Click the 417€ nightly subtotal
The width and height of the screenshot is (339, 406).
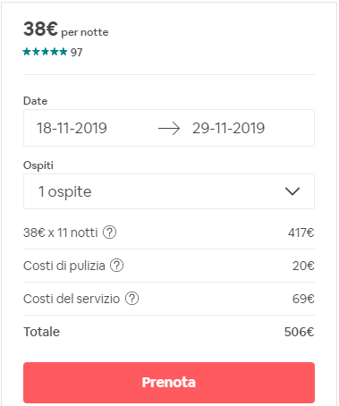pos(301,233)
